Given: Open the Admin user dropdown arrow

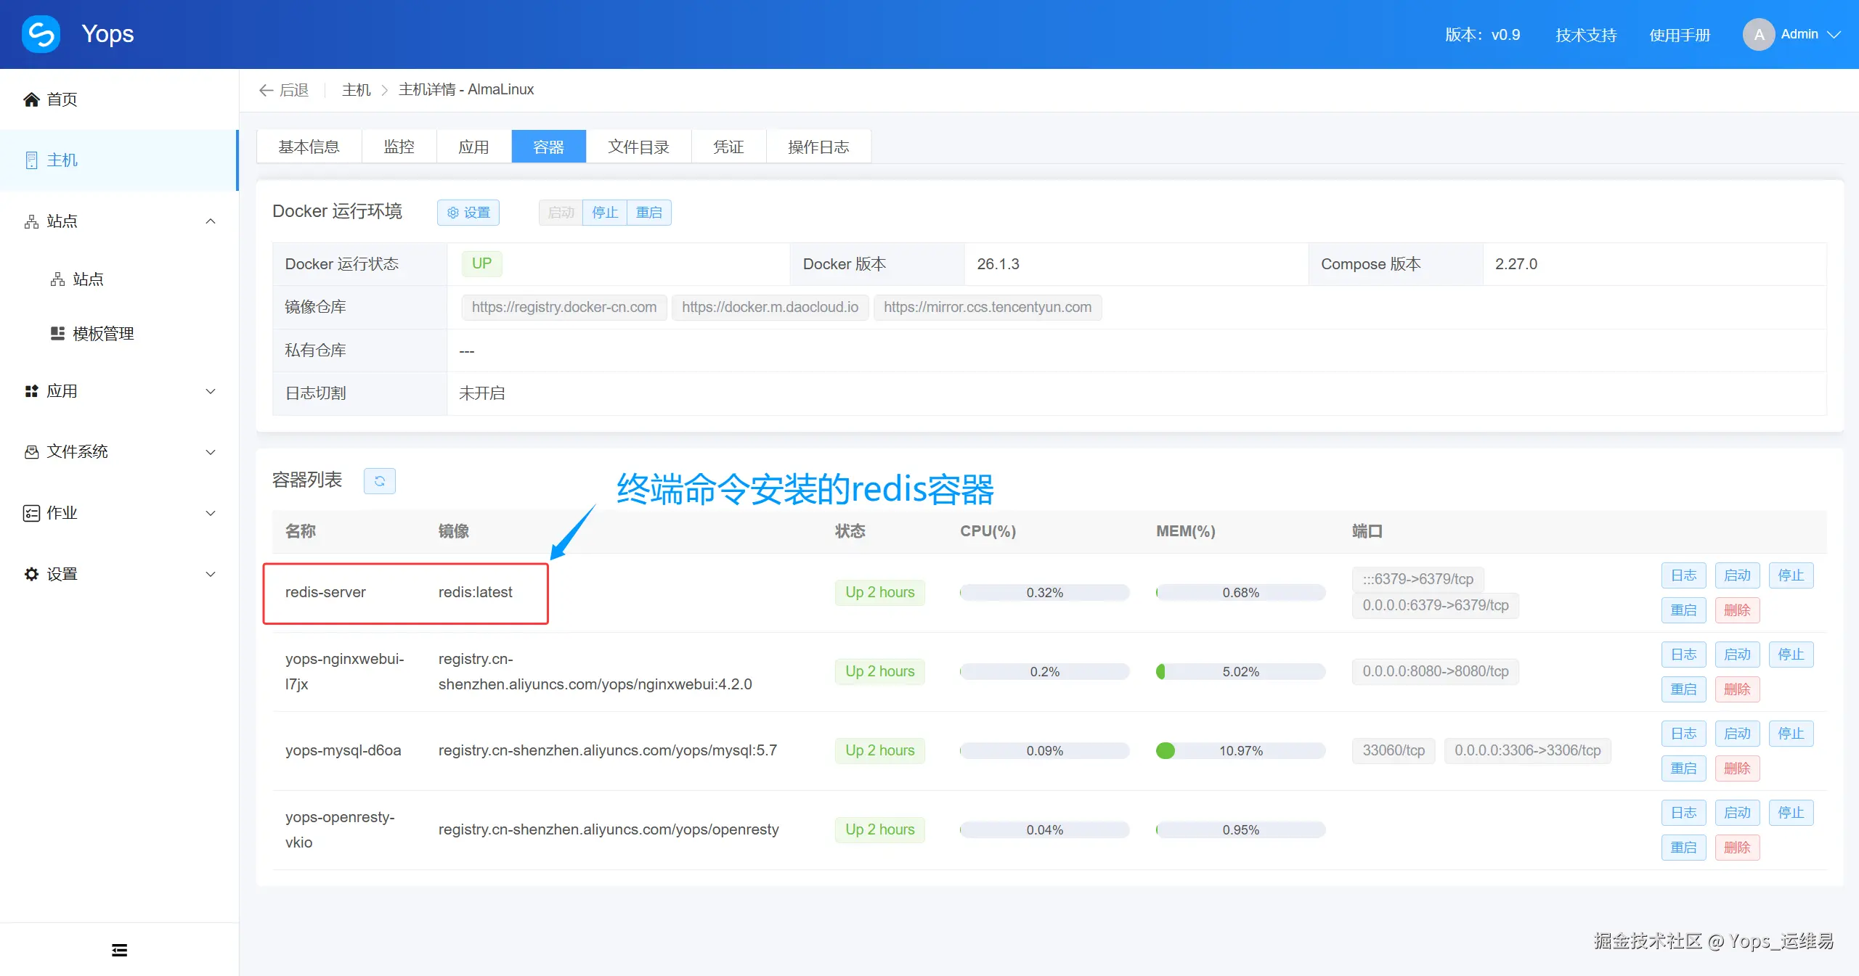Looking at the screenshot, I should pyautogui.click(x=1834, y=34).
